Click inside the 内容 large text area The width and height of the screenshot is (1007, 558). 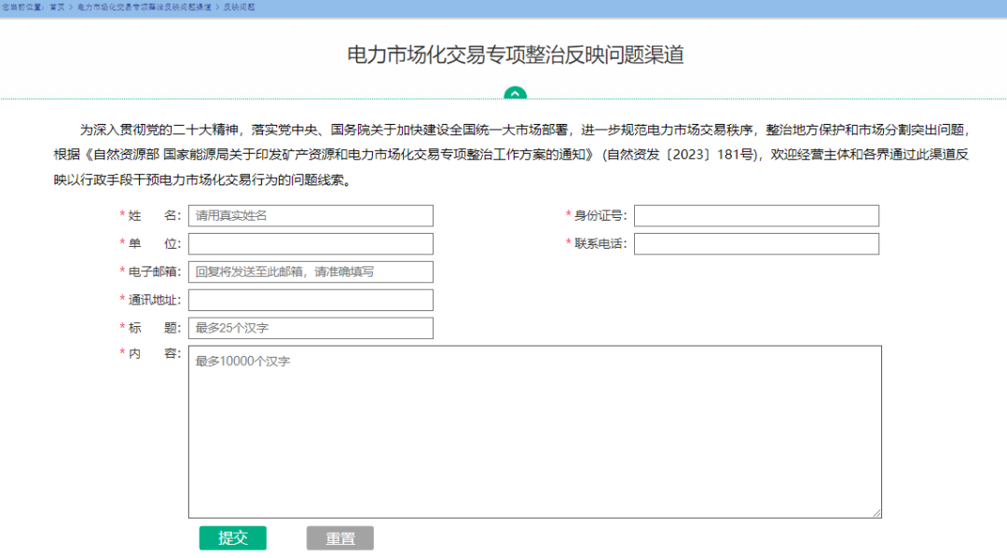(x=534, y=431)
